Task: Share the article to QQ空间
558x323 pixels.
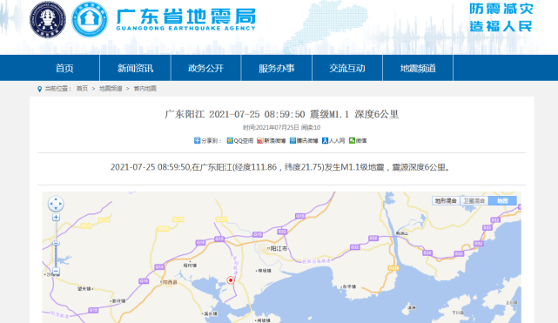Action: pos(240,140)
